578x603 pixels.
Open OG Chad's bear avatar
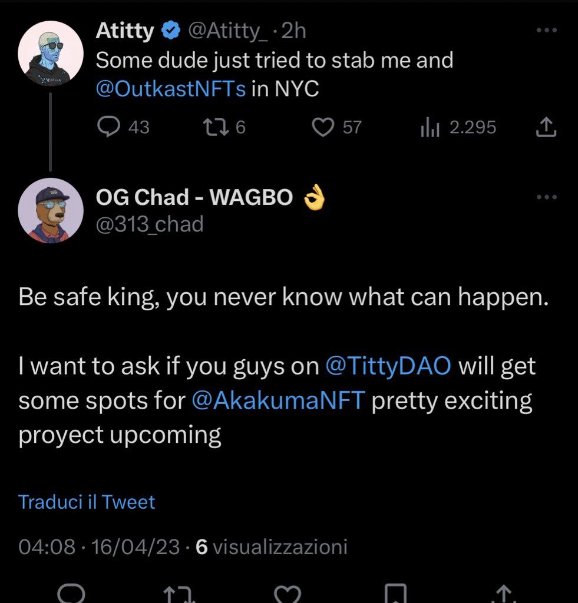pyautogui.click(x=51, y=210)
